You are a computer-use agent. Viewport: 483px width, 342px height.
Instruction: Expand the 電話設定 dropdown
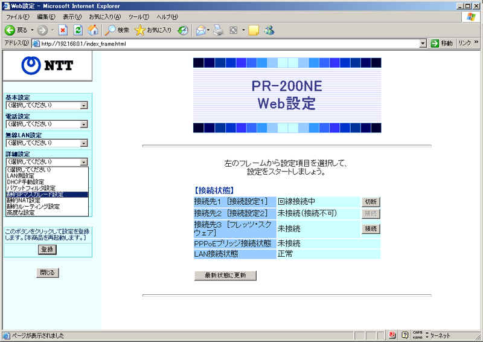[x=84, y=124]
